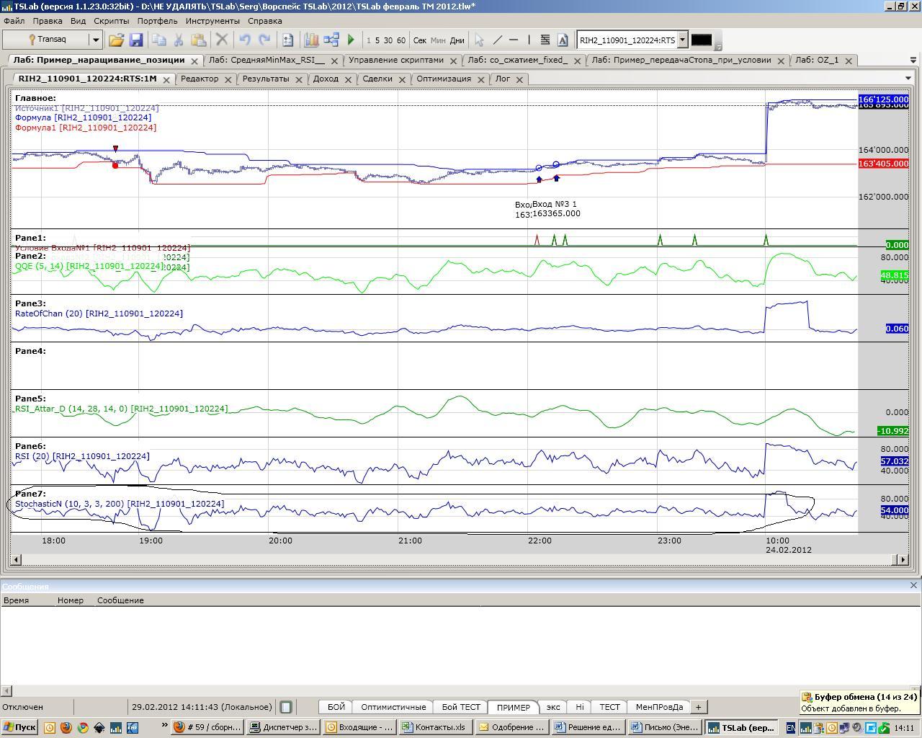922x738 pixels.
Task: Open the Transaq provider dropdown
Action: (95, 40)
